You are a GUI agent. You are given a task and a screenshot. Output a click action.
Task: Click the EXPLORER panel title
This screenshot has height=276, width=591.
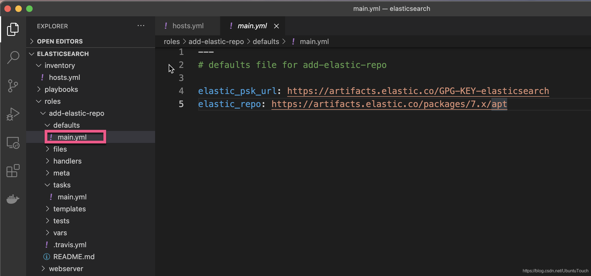point(53,26)
